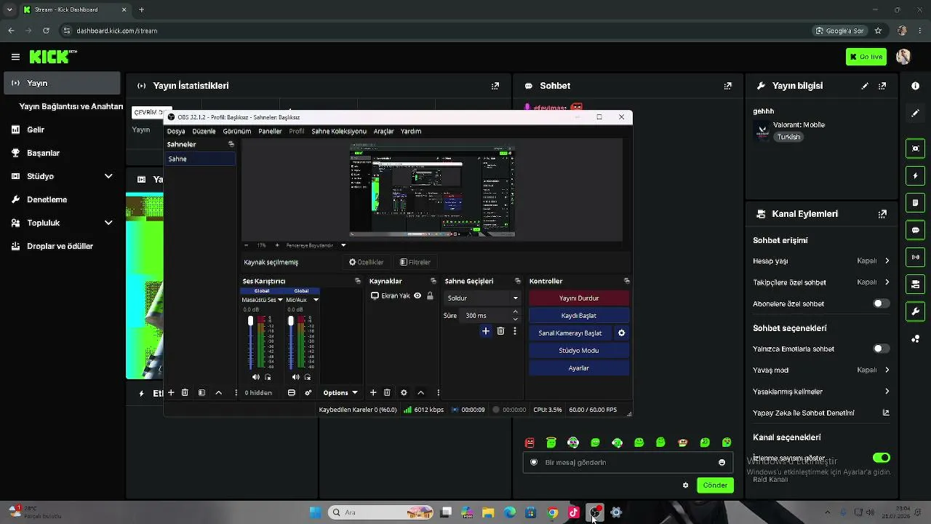Open advanced audio properties gears in Ses Karıştırıcı

(308, 392)
